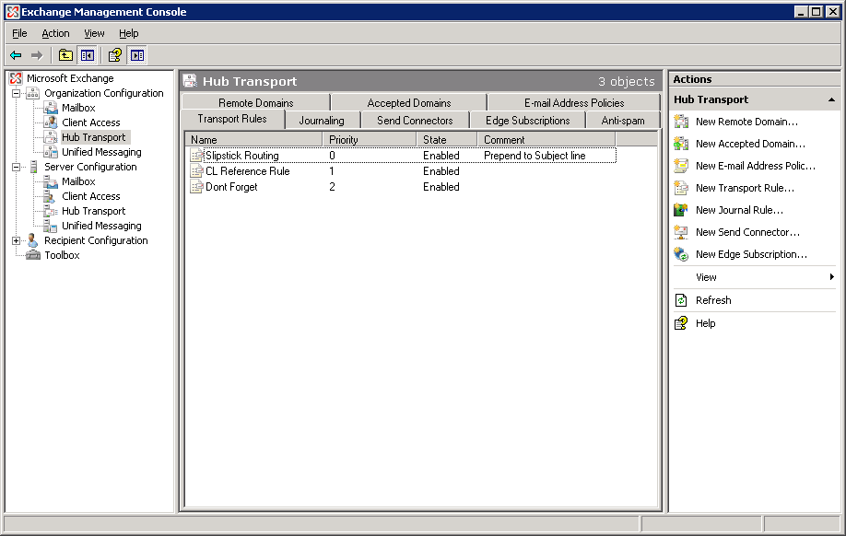Screen dimensions: 846x536
Task: Switch to the Edge Subscriptions tab
Action: 528,121
